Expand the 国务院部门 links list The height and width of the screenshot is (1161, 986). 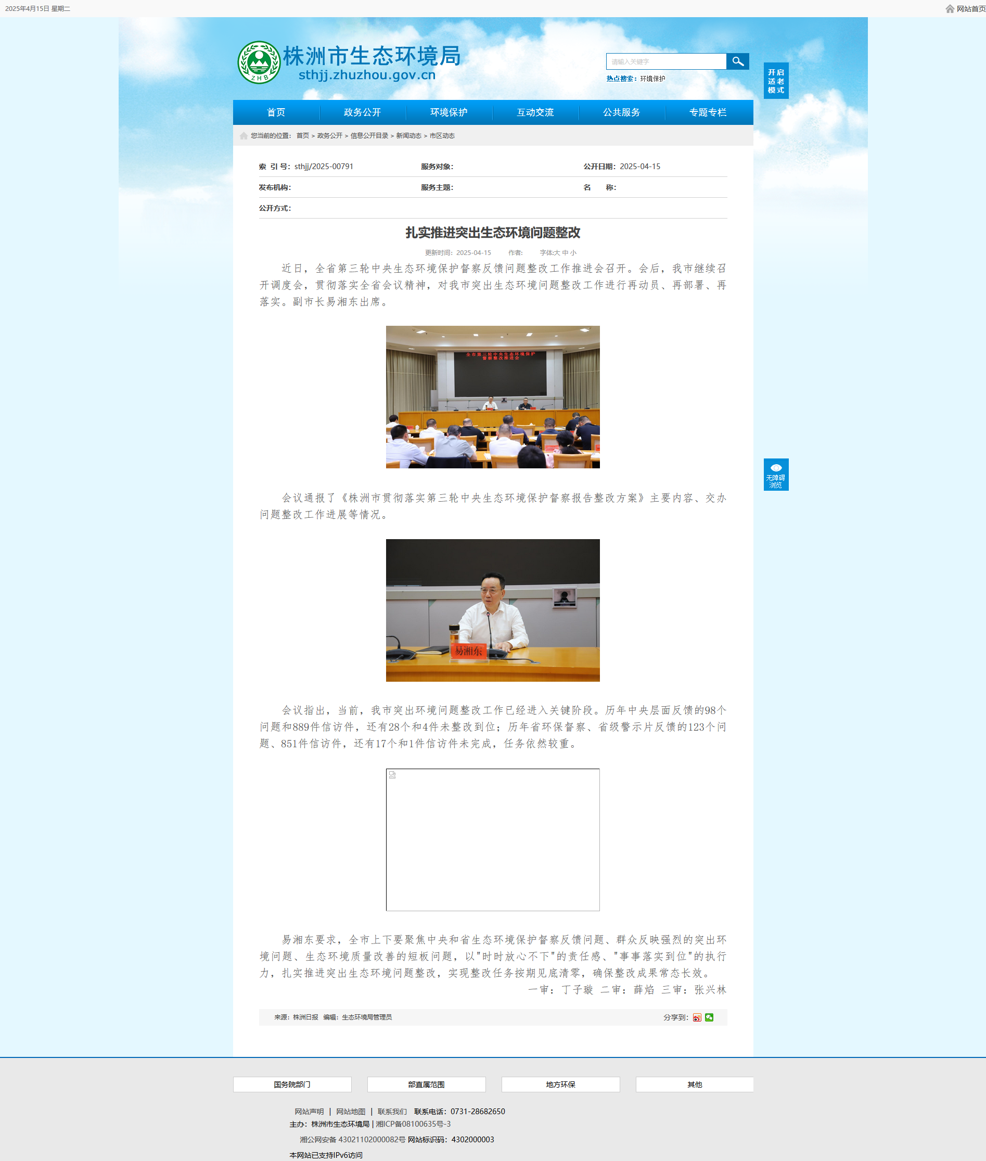(x=292, y=1085)
